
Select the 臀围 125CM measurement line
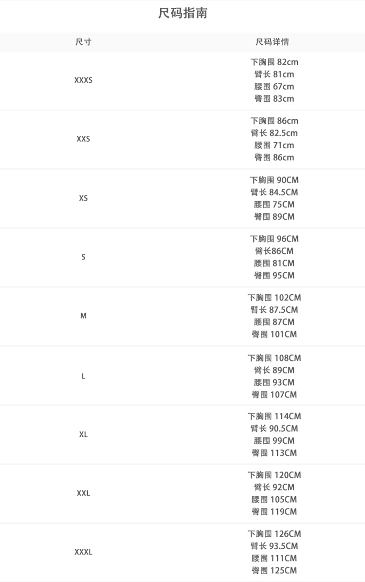pos(274,570)
